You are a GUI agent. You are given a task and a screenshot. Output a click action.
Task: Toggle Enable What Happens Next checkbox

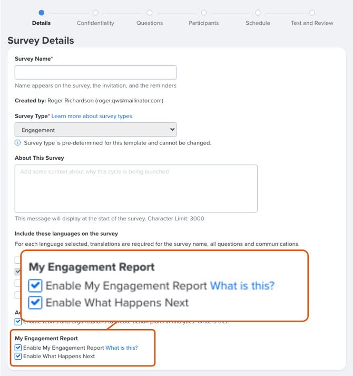(x=18, y=356)
